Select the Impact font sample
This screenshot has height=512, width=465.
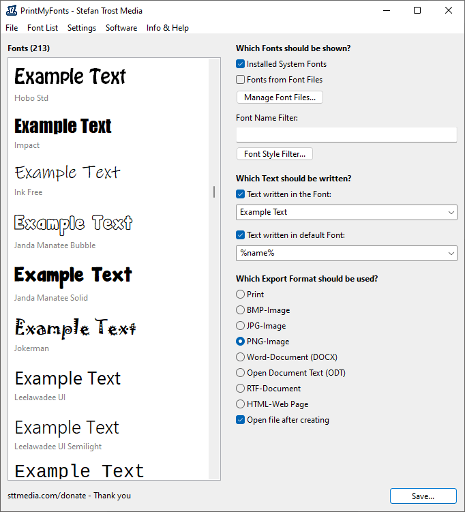tap(63, 133)
